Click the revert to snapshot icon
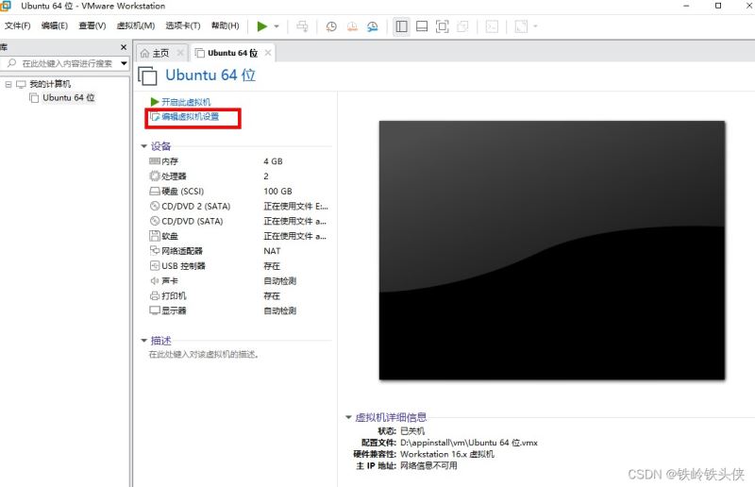Screen dimensions: 755x487 pos(352,26)
